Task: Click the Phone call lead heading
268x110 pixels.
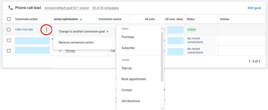Action: (x=28, y=8)
